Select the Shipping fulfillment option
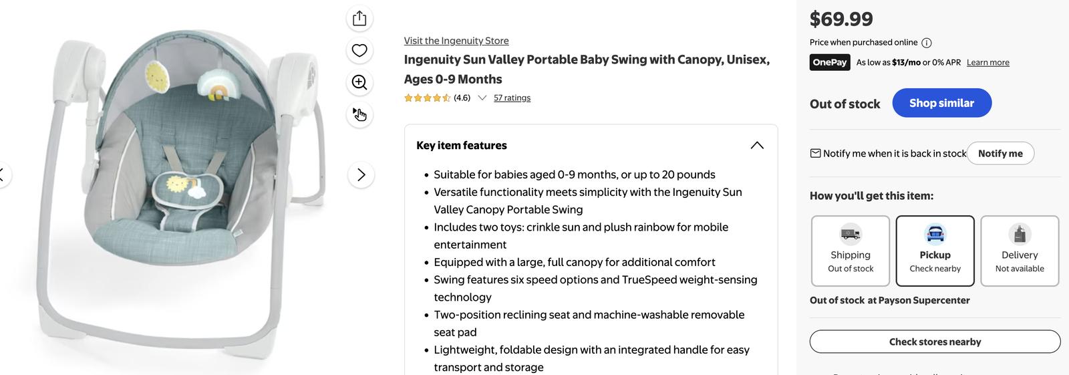Viewport: 1069px width, 375px height. point(851,251)
